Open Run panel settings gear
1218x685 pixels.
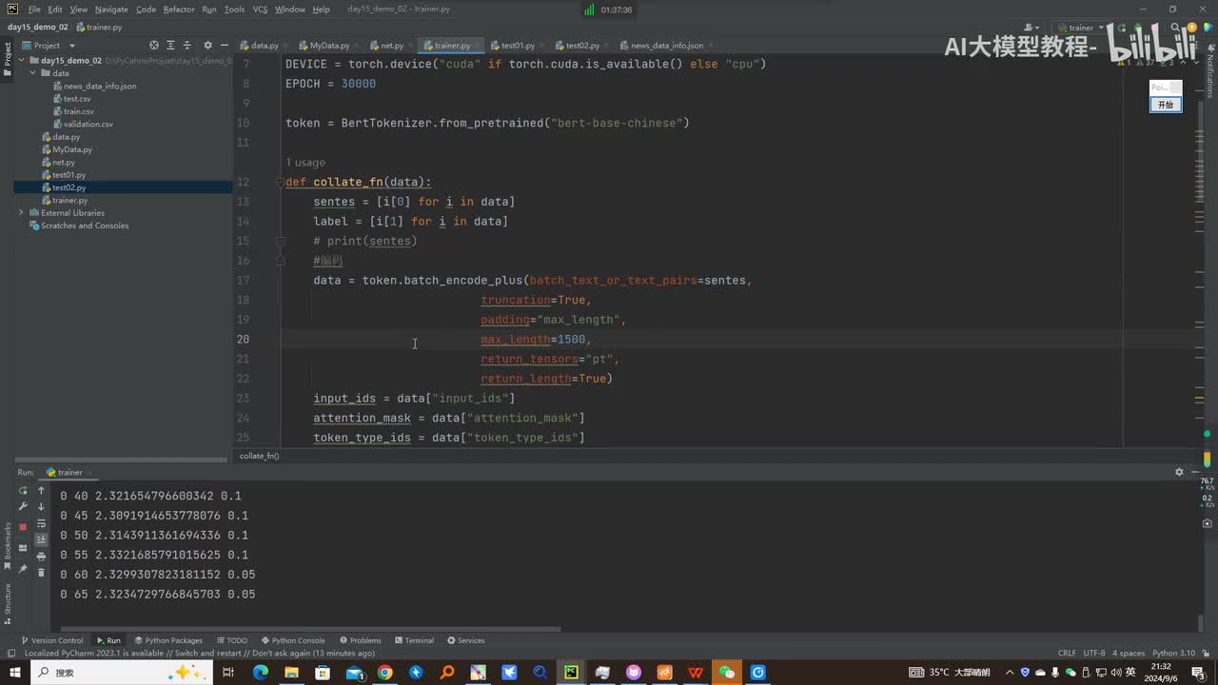coord(1179,472)
